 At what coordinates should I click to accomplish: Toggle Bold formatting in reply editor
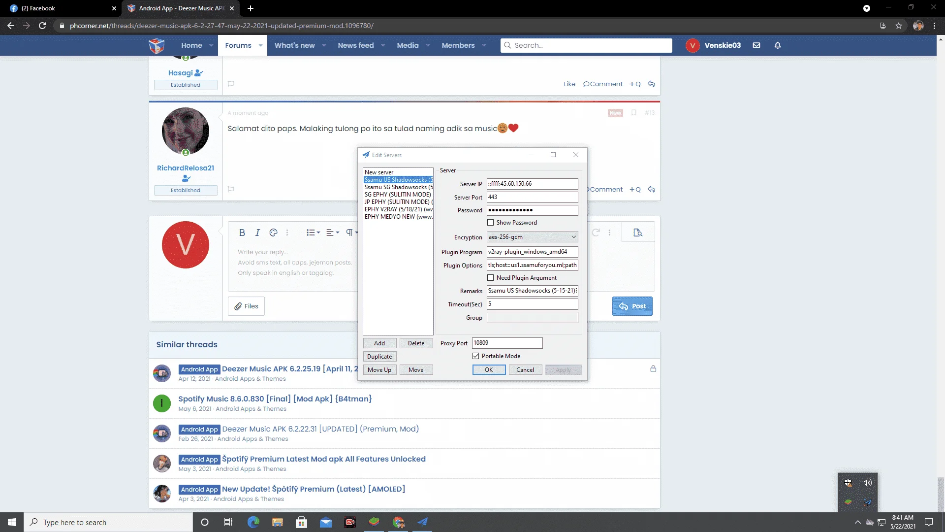coord(242,233)
